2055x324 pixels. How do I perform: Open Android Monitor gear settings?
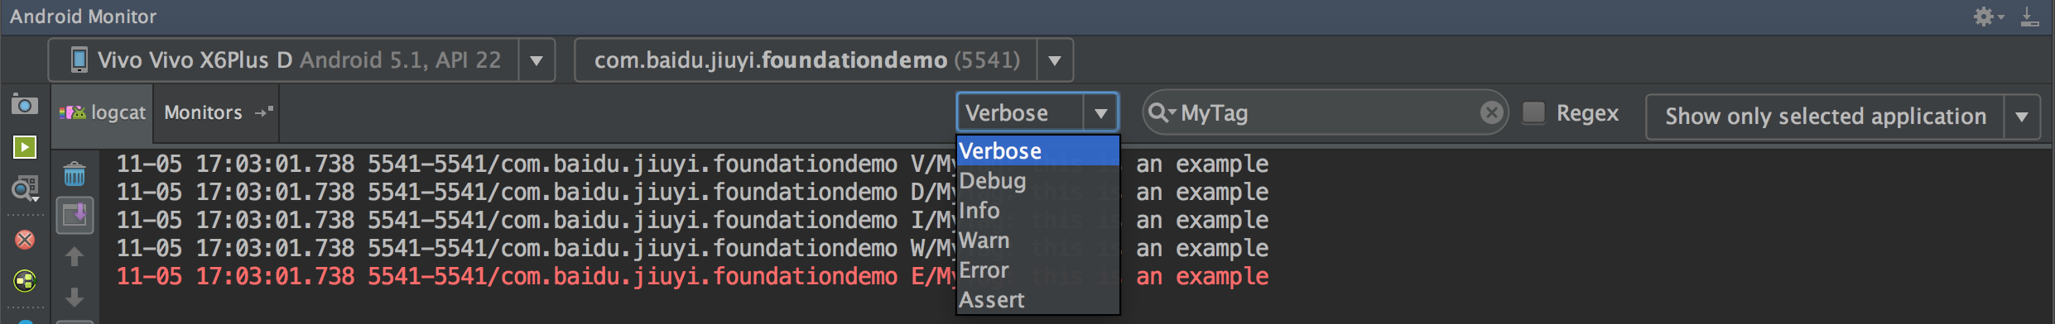[1987, 17]
